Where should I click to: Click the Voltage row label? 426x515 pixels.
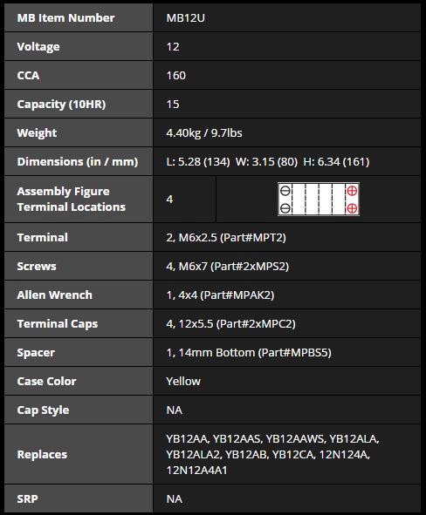(38, 47)
